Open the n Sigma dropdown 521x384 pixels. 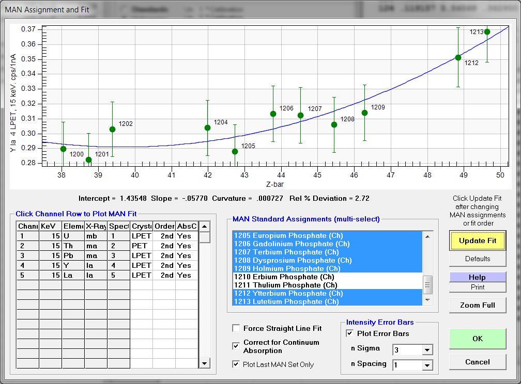pyautogui.click(x=426, y=350)
